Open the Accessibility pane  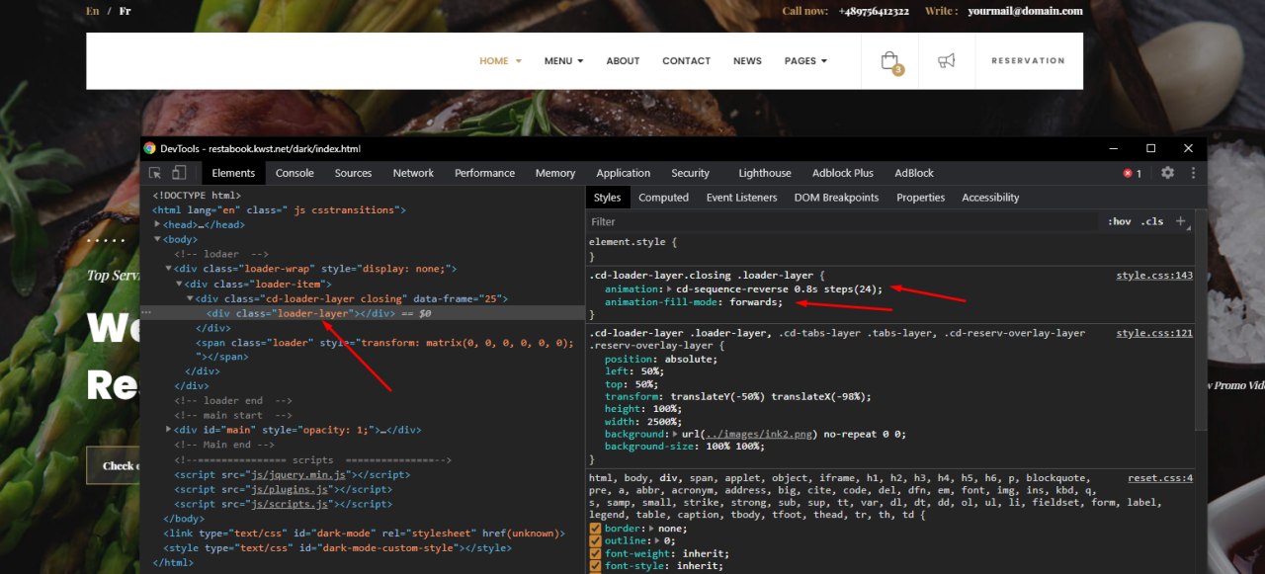990,198
